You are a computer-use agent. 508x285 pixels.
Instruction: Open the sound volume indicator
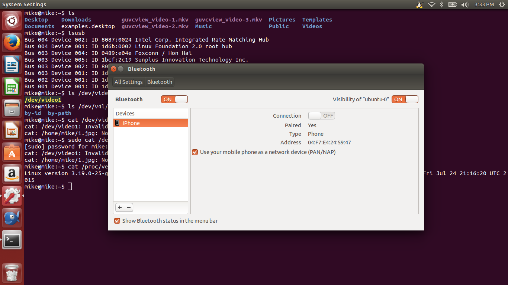(464, 4)
